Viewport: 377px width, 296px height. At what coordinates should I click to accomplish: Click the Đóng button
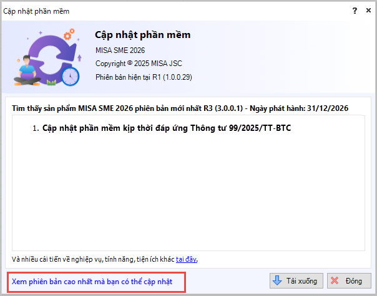(x=349, y=280)
